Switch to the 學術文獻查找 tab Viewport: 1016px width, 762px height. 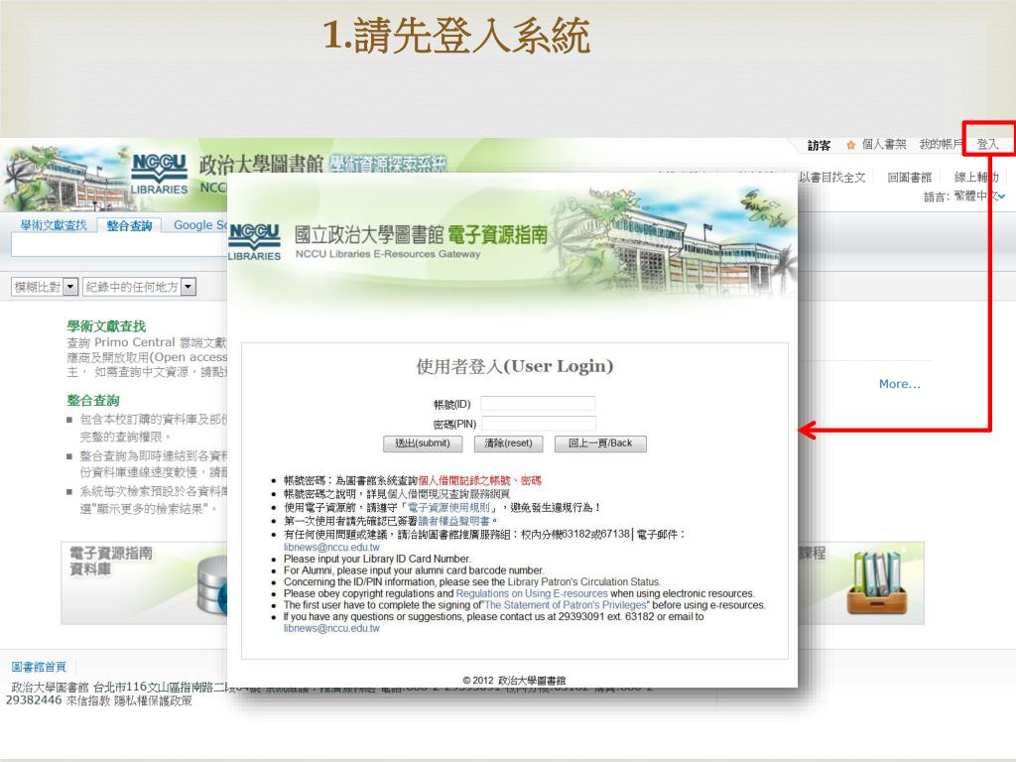click(54, 225)
